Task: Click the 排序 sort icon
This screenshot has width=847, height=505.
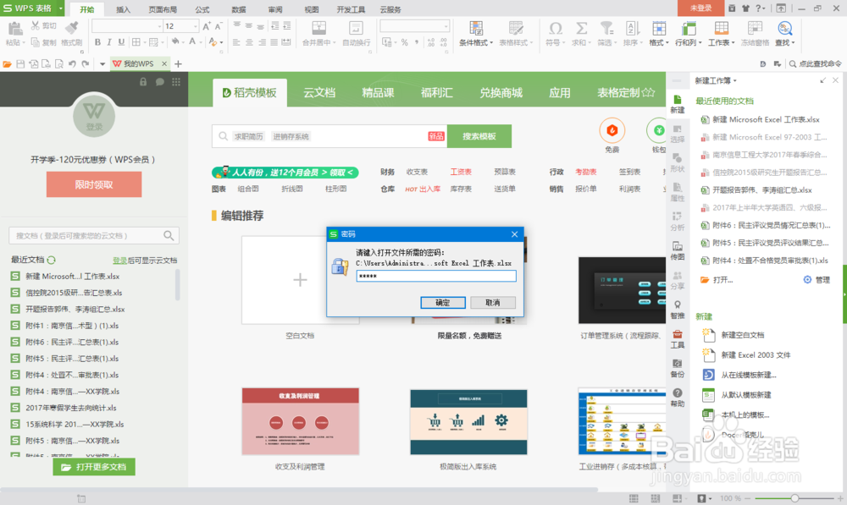Action: [632, 28]
